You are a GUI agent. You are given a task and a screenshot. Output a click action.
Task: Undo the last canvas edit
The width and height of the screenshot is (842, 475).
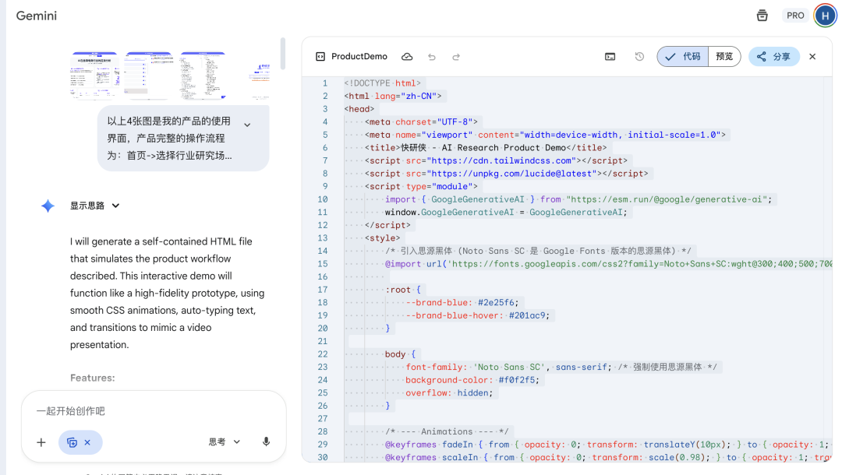coord(432,57)
